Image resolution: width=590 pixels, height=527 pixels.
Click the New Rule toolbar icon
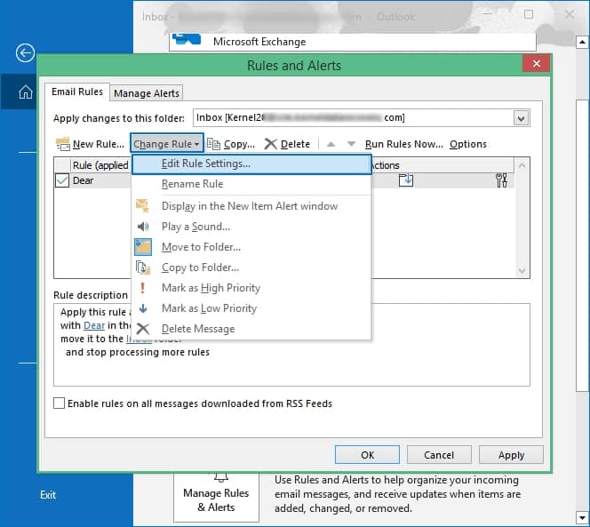coord(62,144)
